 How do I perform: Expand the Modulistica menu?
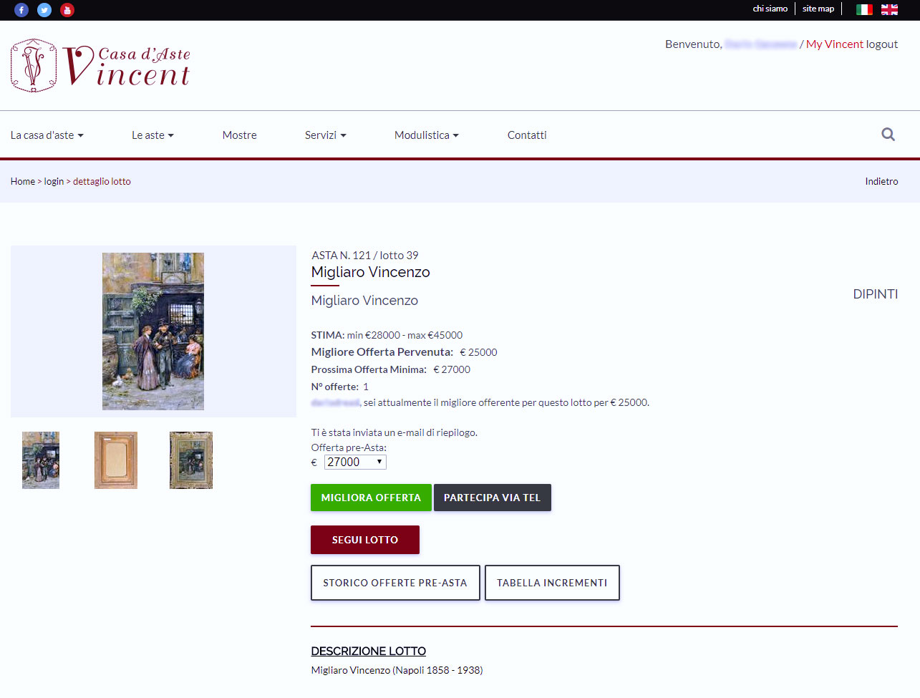tap(426, 135)
